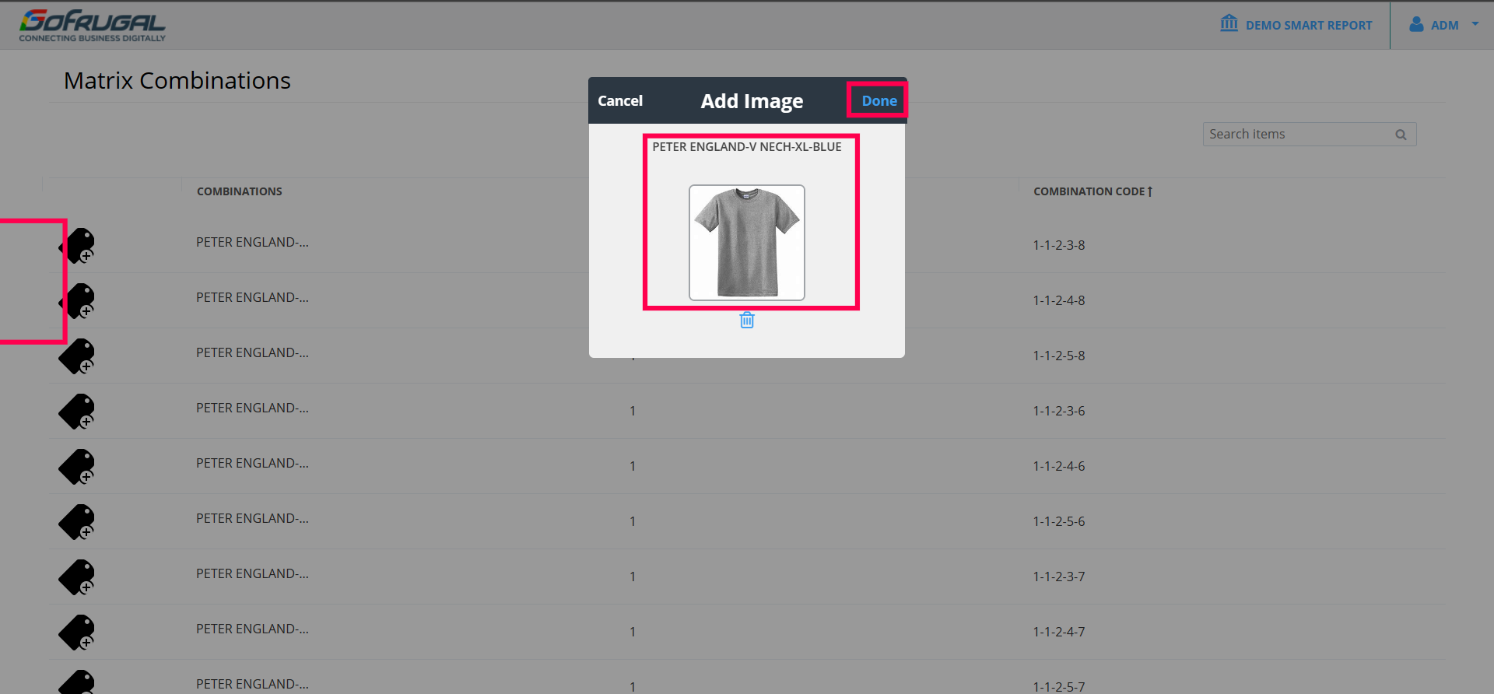The height and width of the screenshot is (694, 1494).
Task: Select combination code 1-1-2-4-7
Action: pos(1059,632)
